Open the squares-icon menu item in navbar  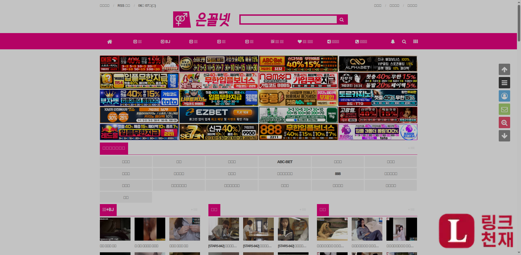277,41
